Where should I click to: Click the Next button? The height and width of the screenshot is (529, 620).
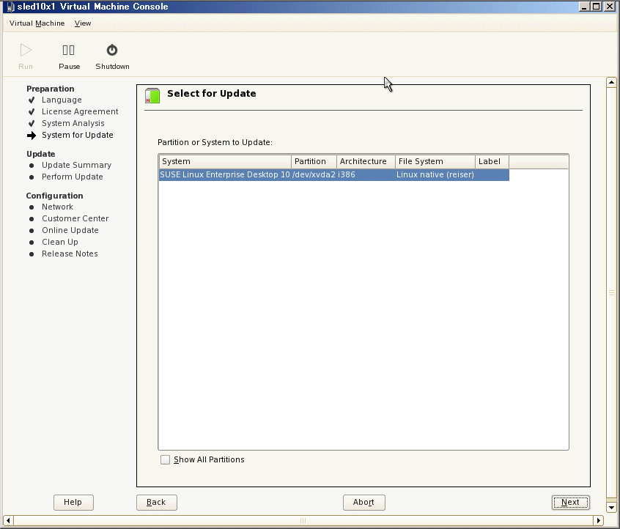pos(571,502)
